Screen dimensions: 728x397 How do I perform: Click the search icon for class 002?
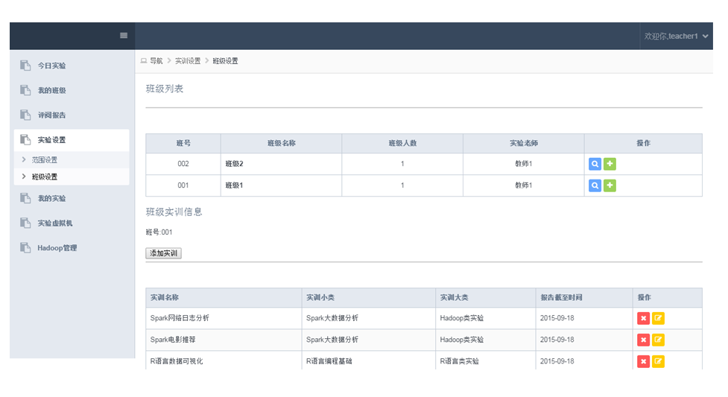[595, 164]
